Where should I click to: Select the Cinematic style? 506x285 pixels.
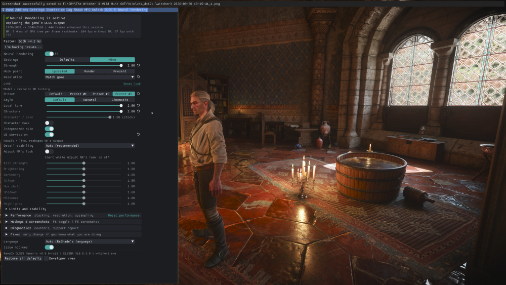[x=120, y=100]
